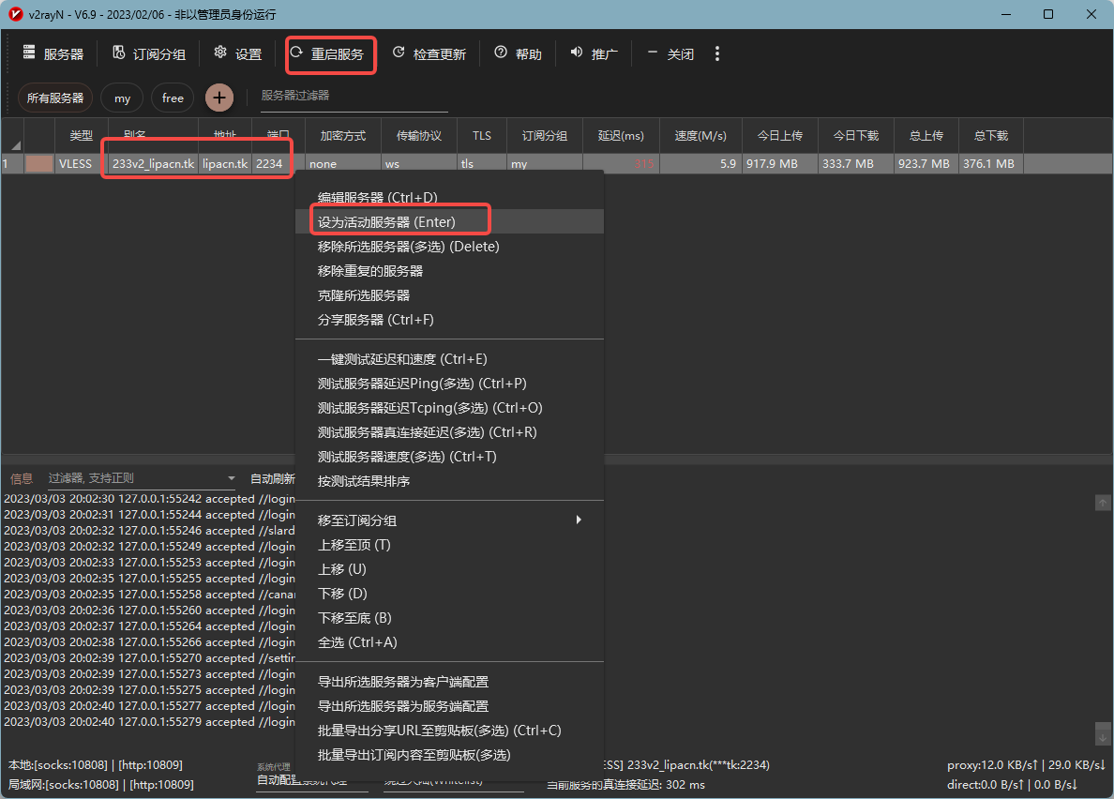
Task: Click the active-server color marker in row 1
Action: 39,163
